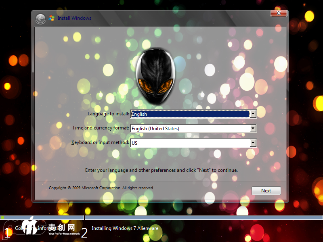Click the Alienware alien head logo
Screen dimensions: 323x242
(x=155, y=74)
